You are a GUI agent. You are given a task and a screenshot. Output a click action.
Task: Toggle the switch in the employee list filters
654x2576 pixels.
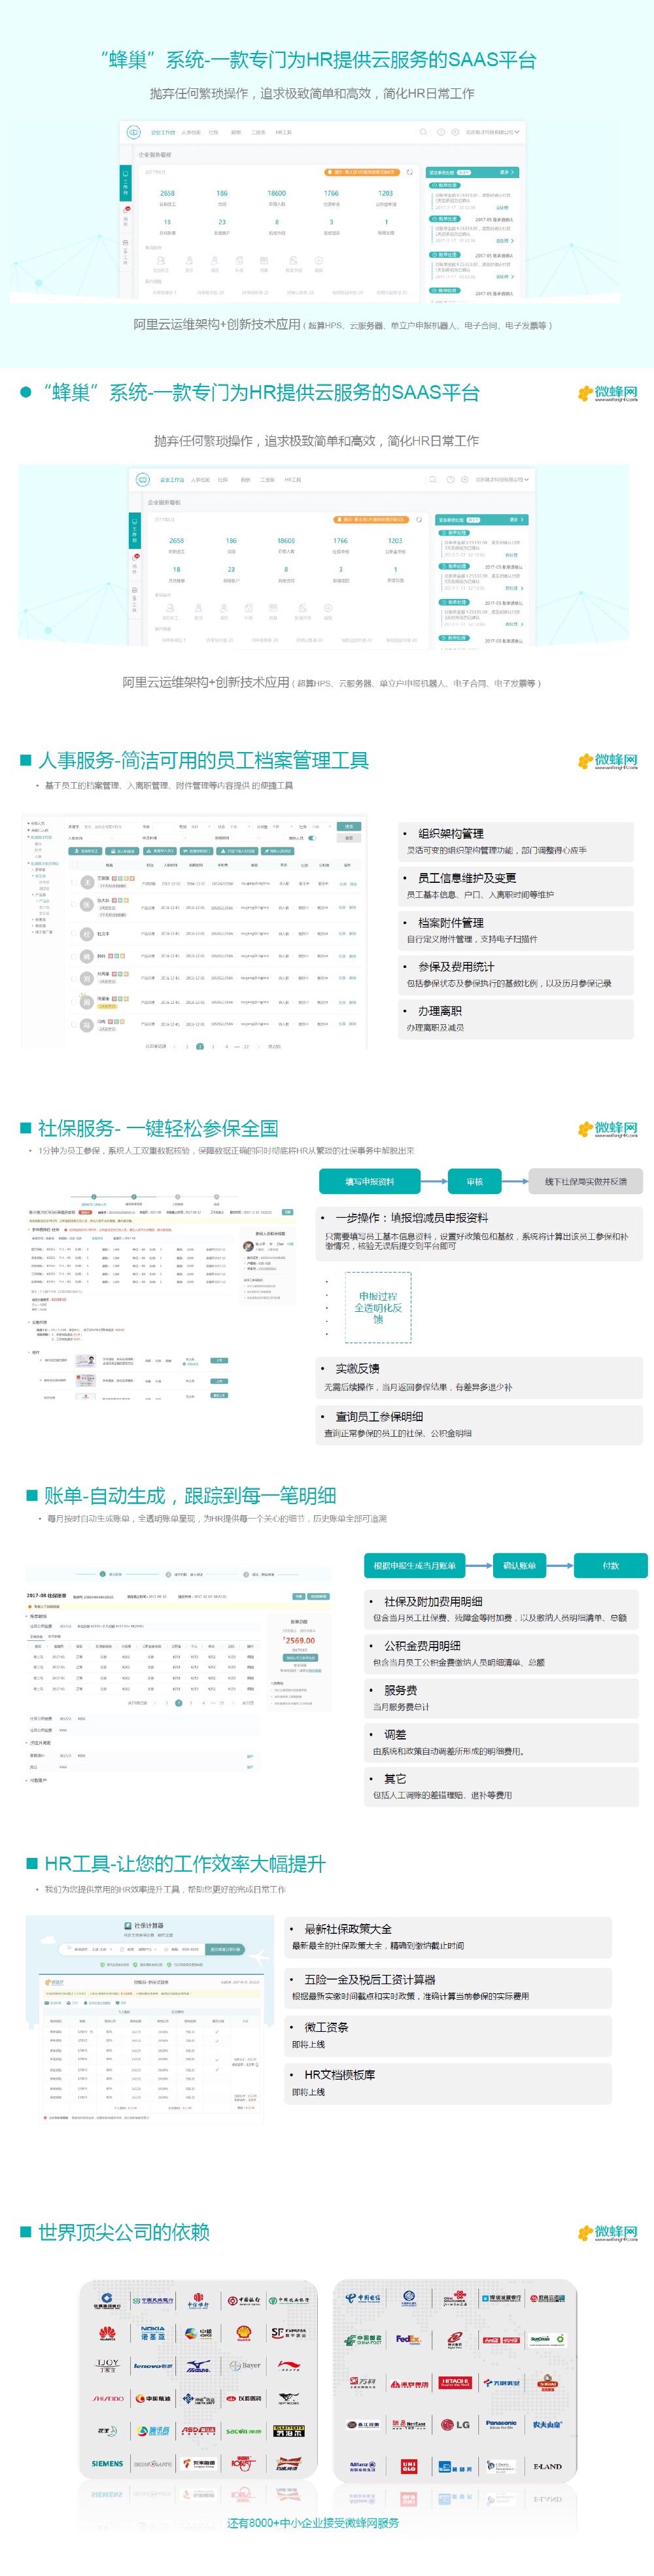coord(312,838)
